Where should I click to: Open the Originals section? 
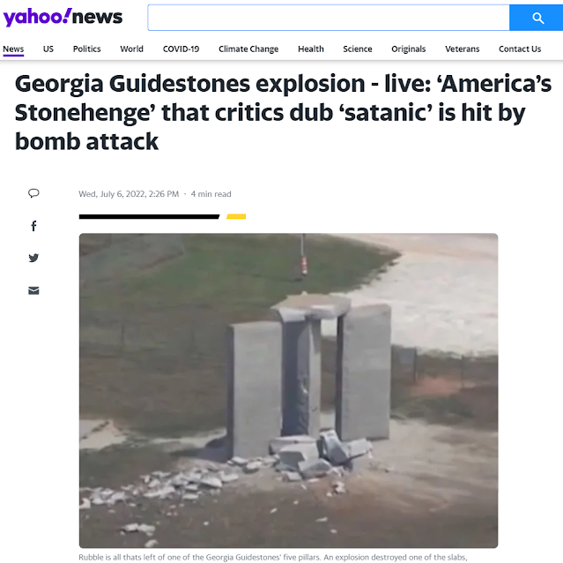coord(409,49)
